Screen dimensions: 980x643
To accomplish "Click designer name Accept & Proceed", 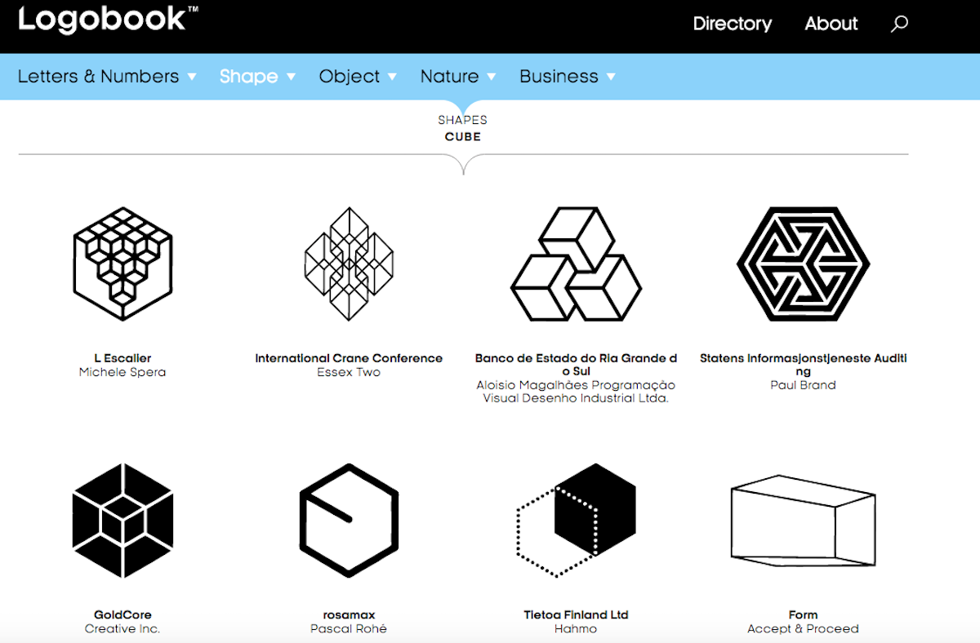I will 804,629.
